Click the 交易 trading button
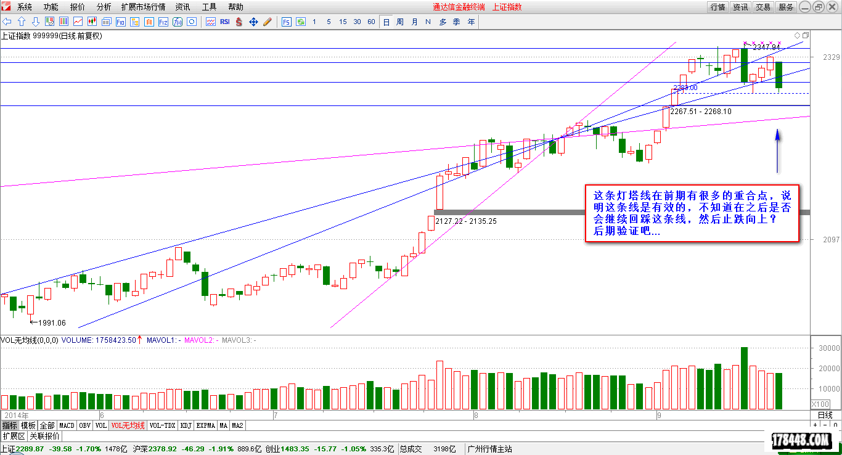The height and width of the screenshot is (455, 842). coord(763,7)
